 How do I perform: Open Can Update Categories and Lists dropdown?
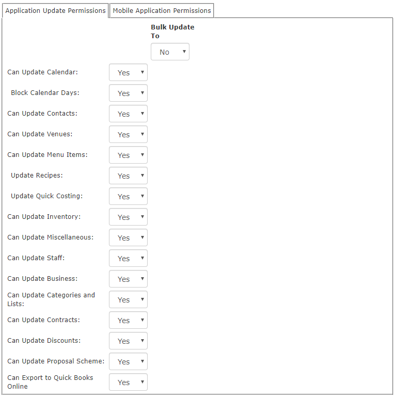tap(128, 299)
